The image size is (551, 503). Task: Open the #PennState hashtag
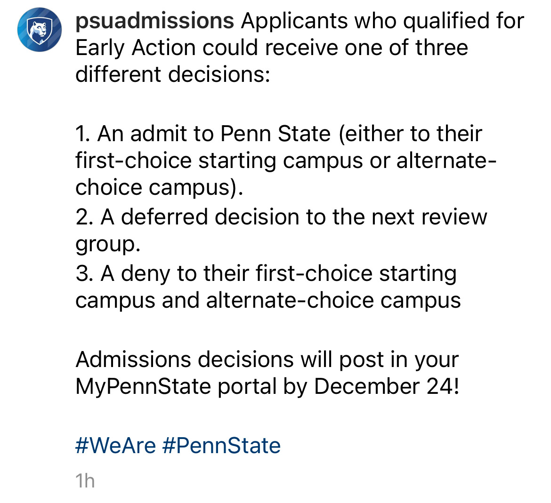[222, 446]
